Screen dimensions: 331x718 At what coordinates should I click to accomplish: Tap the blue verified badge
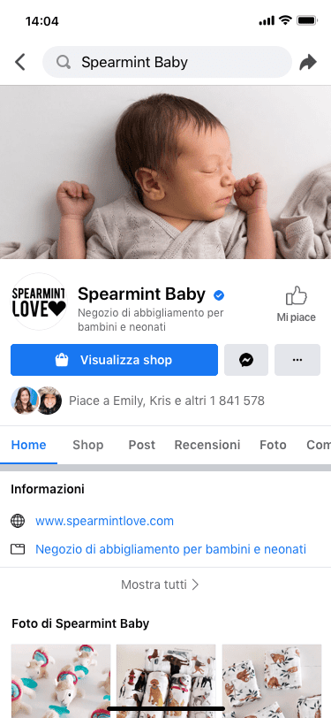pyautogui.click(x=219, y=295)
